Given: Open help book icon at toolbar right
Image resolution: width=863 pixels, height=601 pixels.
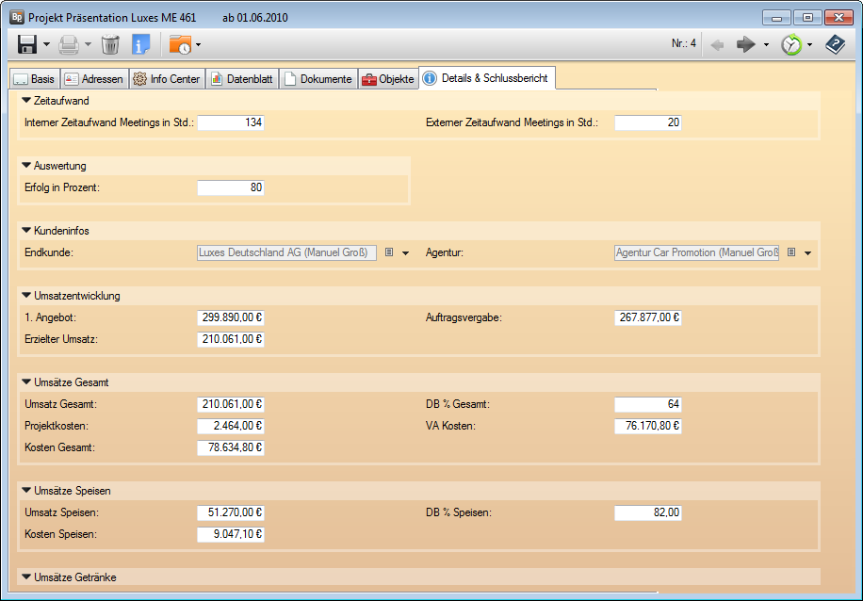Looking at the screenshot, I should point(835,44).
